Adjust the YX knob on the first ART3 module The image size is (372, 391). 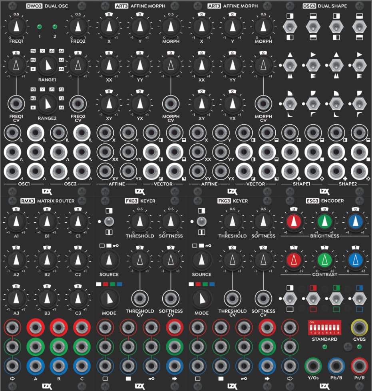pyautogui.click(x=140, y=104)
